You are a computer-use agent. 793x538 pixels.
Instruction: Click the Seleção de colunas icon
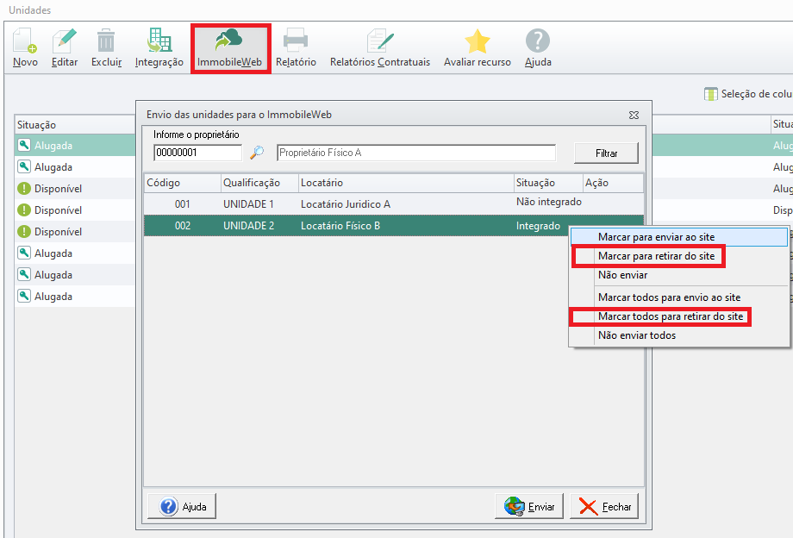[x=710, y=94]
